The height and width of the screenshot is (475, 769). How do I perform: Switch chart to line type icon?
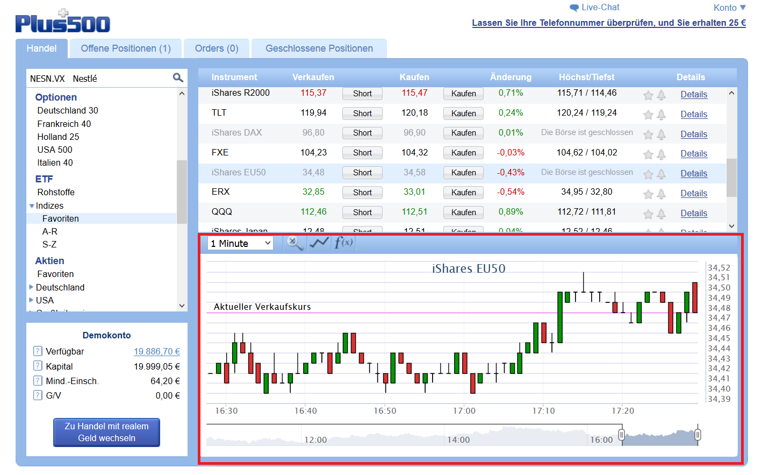pyautogui.click(x=319, y=243)
